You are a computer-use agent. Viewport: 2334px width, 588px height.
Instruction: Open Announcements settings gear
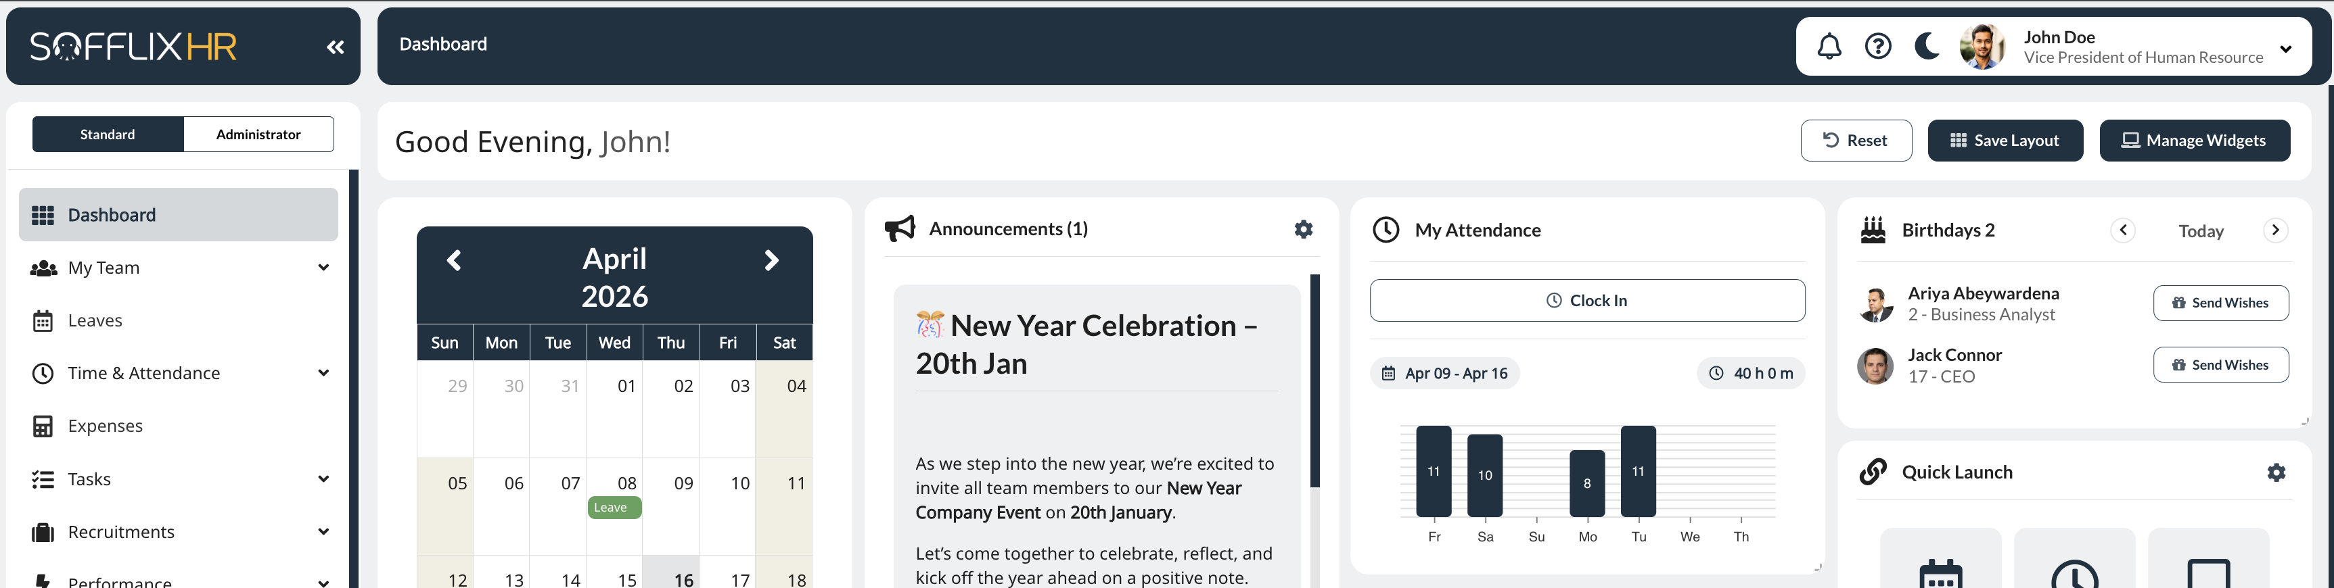coord(1303,229)
